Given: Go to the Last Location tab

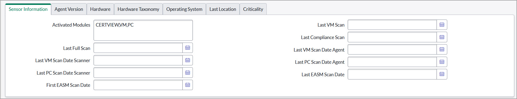Looking at the screenshot, I should click(223, 9).
